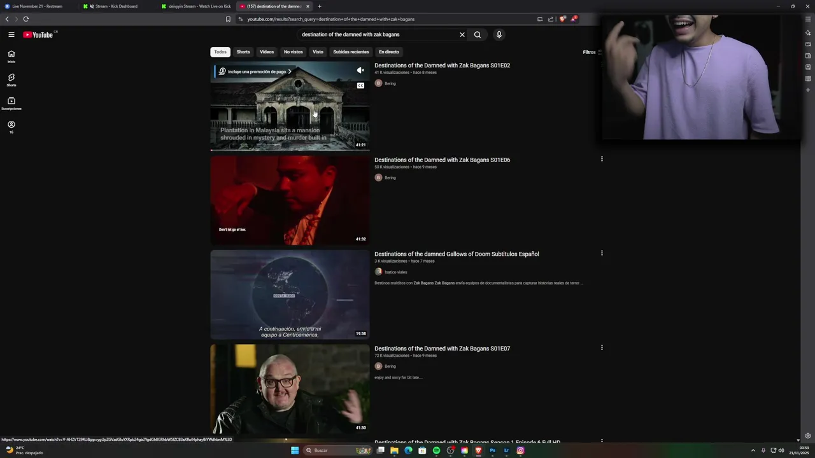Start voice search with the microphone
This screenshot has width=815, height=458.
click(499, 34)
